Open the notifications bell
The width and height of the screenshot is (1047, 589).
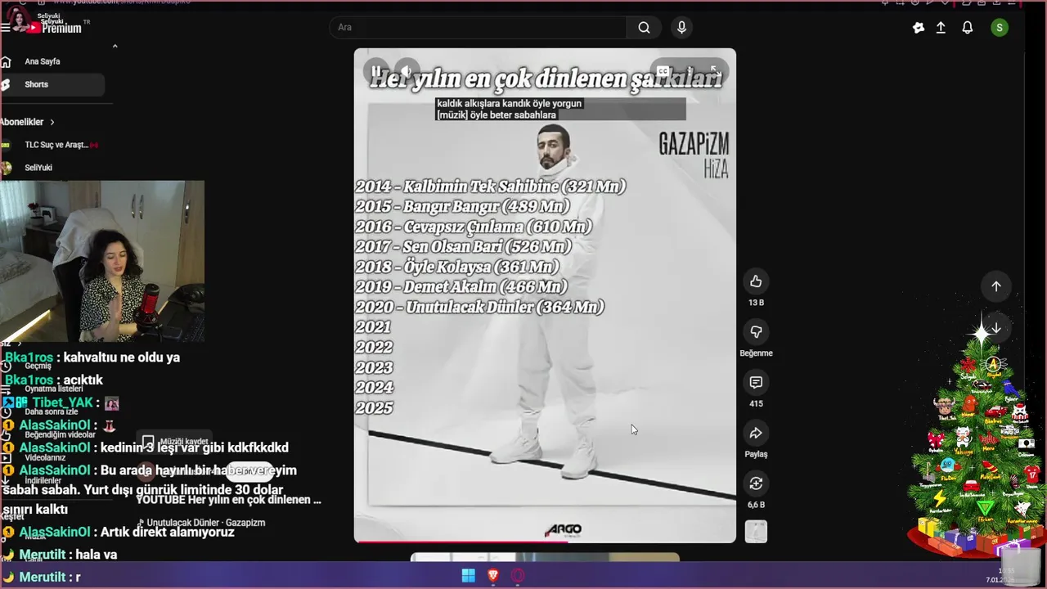(x=968, y=28)
